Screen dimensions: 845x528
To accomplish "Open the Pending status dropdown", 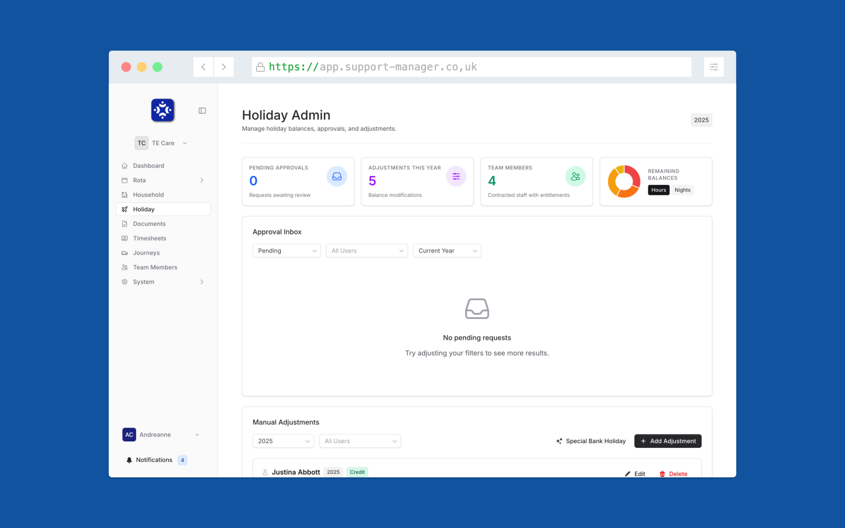I will pos(287,251).
